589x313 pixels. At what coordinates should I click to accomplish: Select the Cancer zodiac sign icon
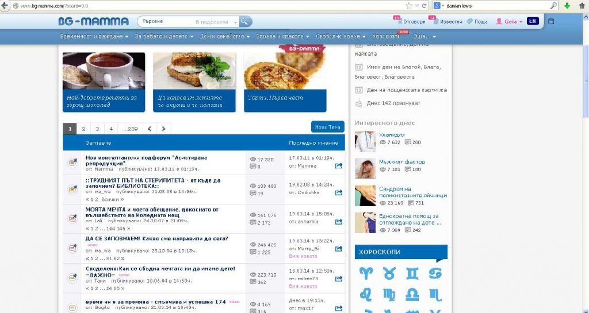tap(437, 273)
